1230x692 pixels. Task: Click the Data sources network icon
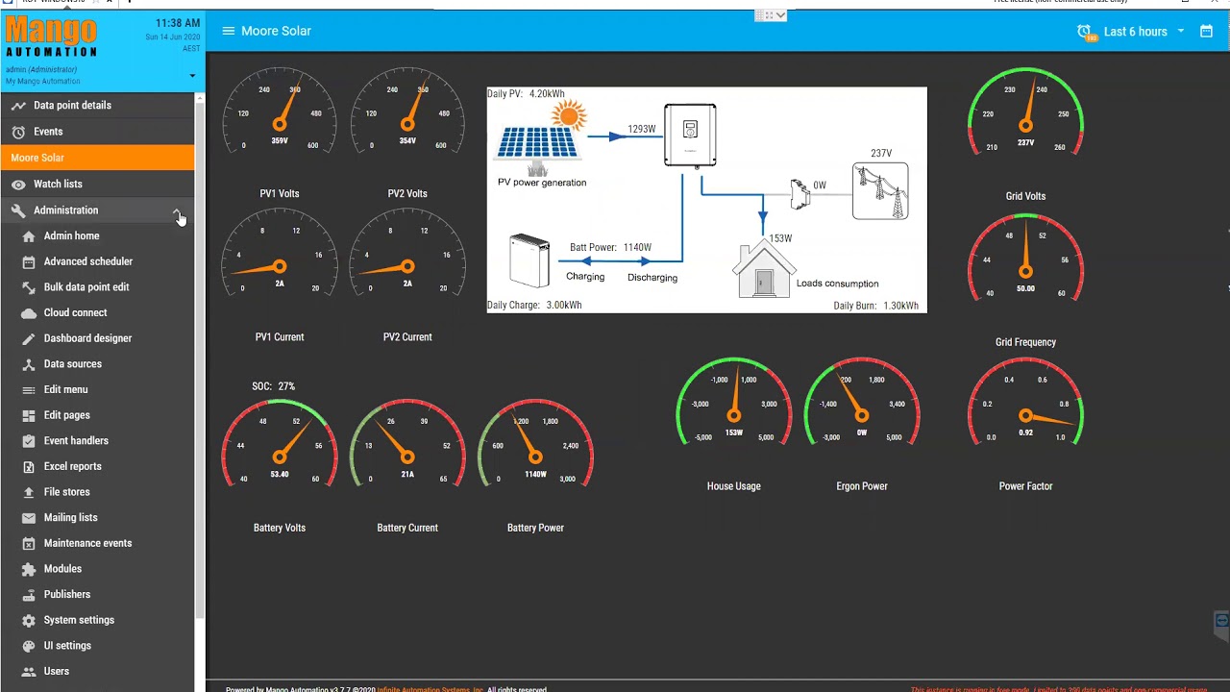pyautogui.click(x=29, y=364)
